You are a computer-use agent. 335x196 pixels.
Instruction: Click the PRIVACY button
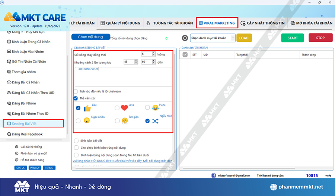tap(35, 168)
